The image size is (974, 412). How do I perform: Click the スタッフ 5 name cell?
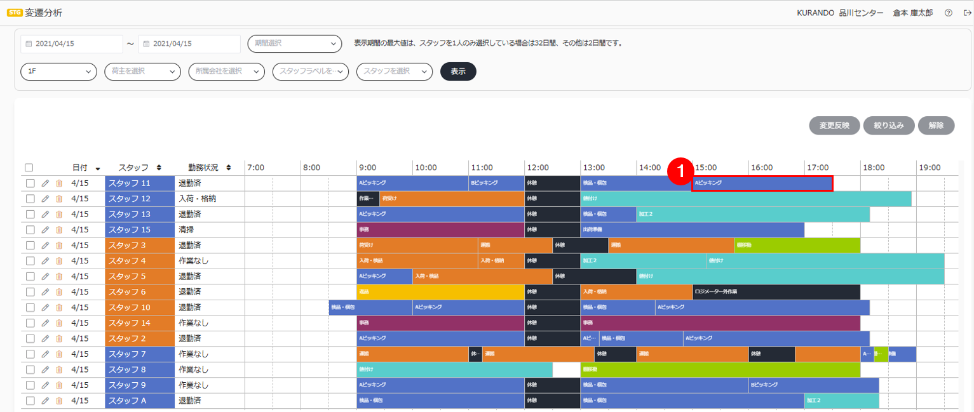point(139,276)
